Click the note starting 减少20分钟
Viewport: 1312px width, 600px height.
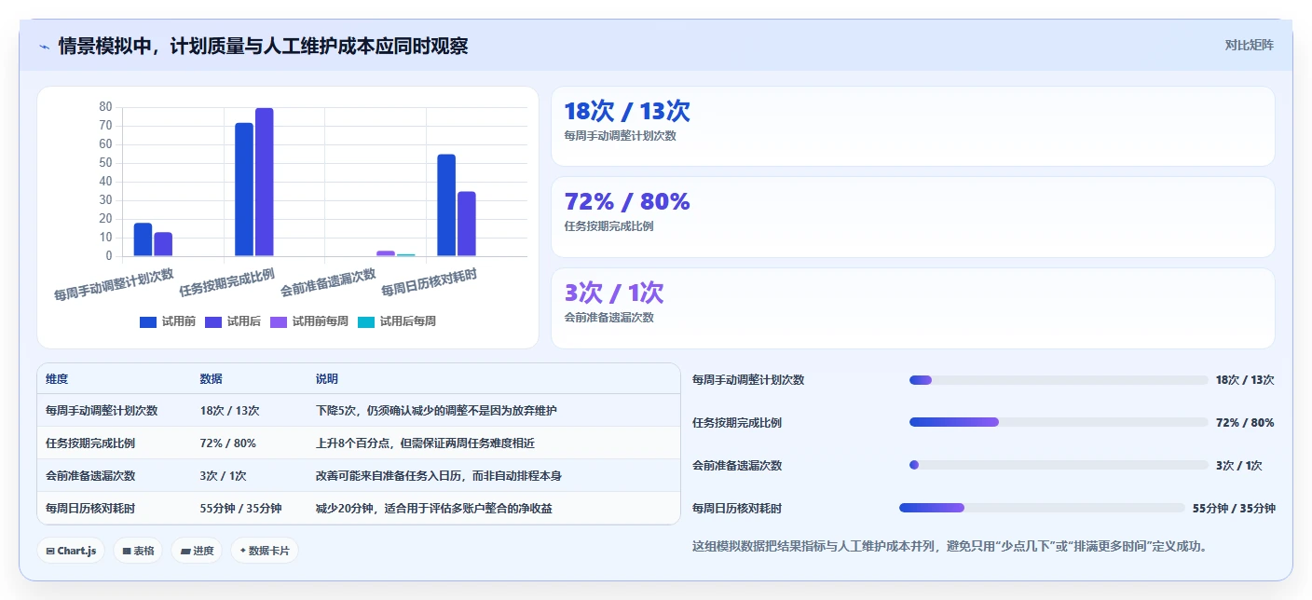tap(434, 509)
